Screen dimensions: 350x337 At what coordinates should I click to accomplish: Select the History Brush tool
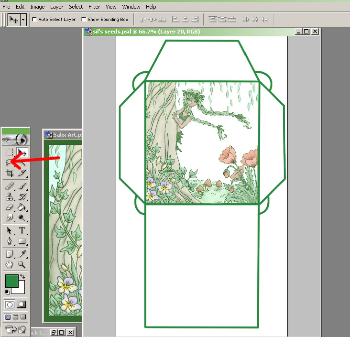click(22, 196)
